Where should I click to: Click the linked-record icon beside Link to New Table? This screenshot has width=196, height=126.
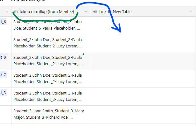click(95, 12)
